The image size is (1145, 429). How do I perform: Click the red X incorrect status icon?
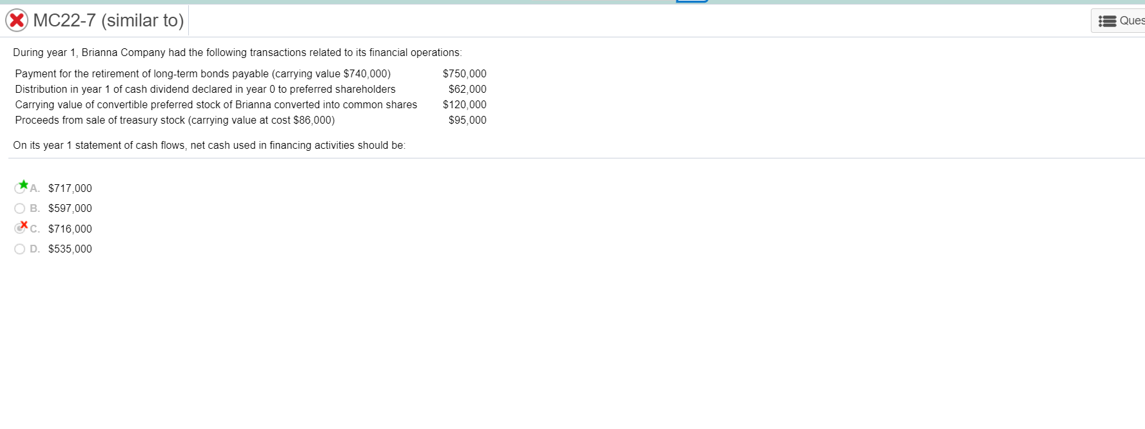tap(17, 21)
